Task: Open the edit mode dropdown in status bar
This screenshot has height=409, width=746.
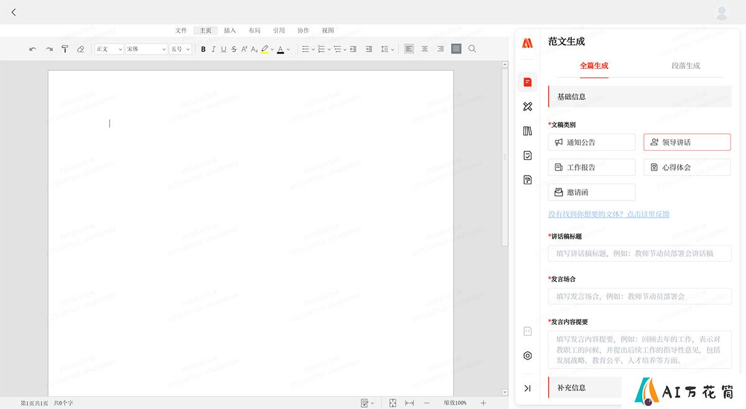Action: coord(367,403)
